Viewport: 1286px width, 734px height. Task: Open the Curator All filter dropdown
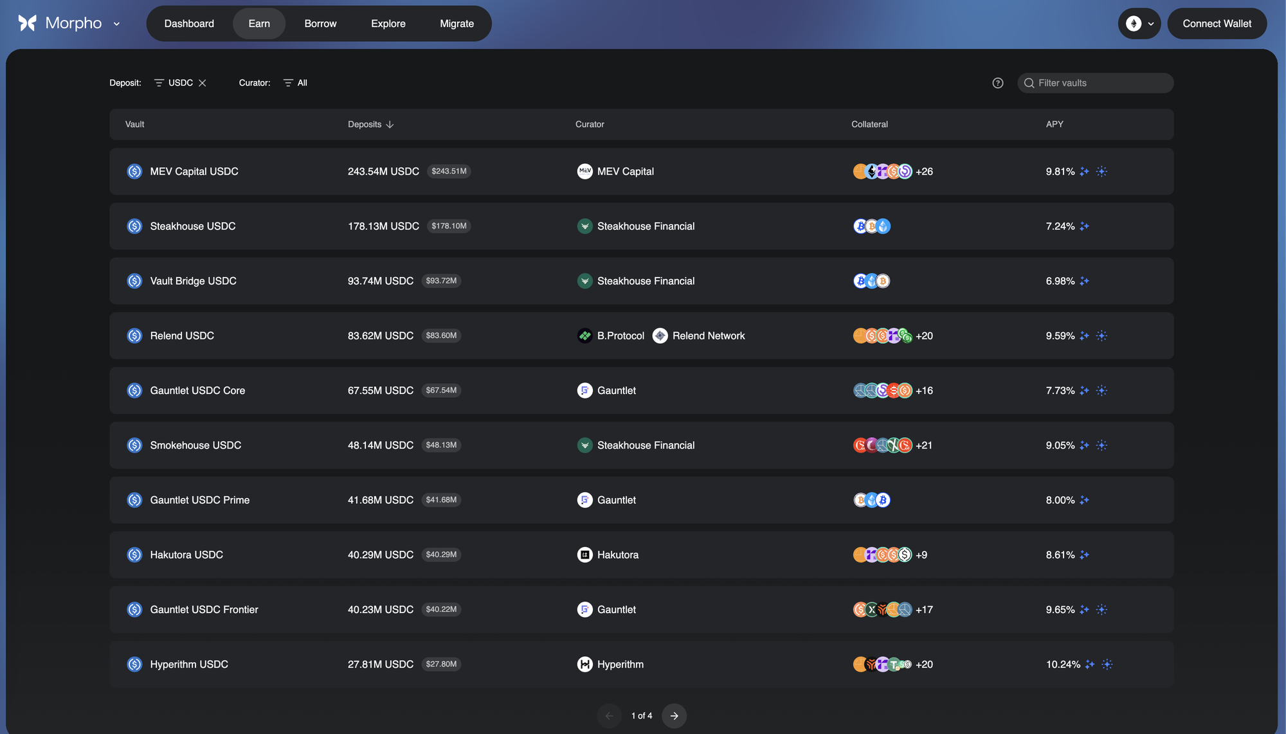coord(295,83)
